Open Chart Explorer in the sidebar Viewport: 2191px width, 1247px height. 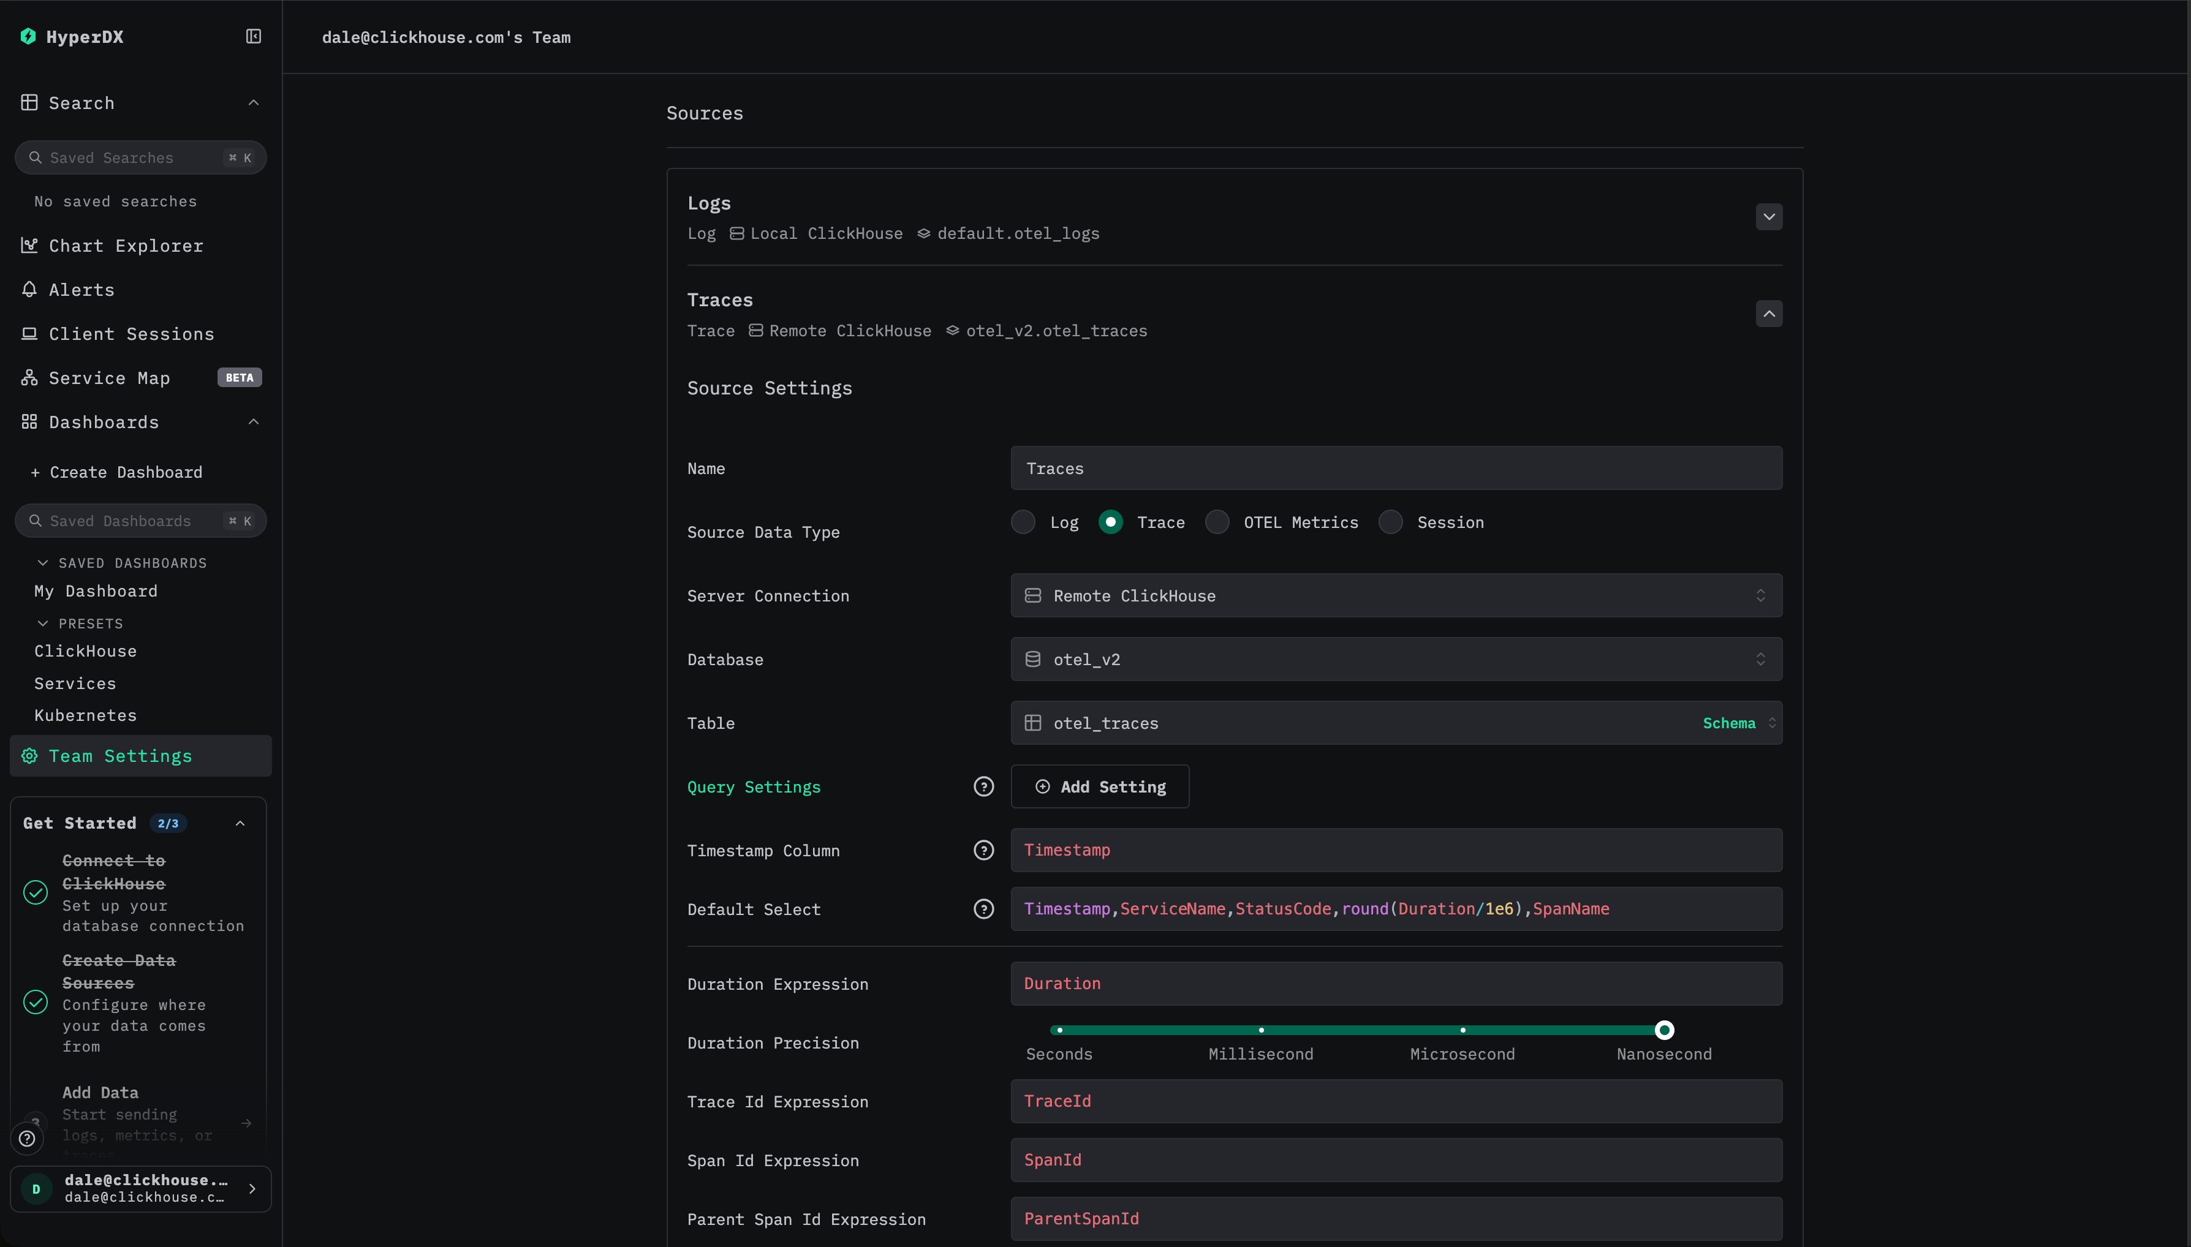pos(126,246)
